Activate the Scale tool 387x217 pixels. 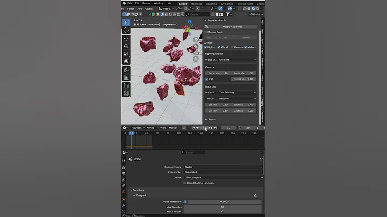pos(126,54)
